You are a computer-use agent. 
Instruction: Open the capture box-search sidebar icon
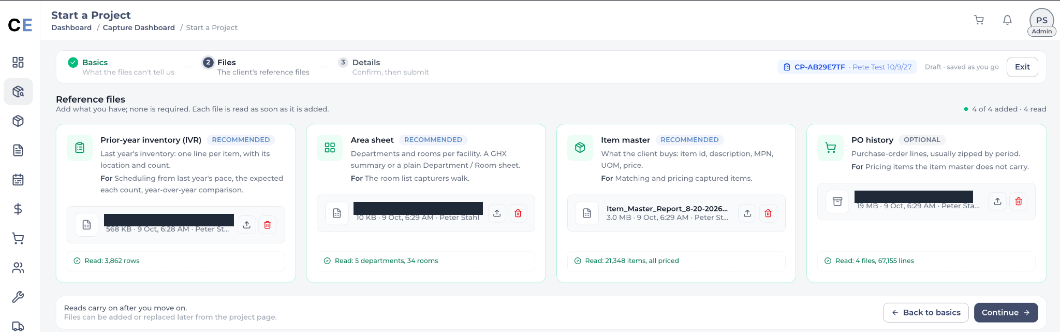point(18,92)
